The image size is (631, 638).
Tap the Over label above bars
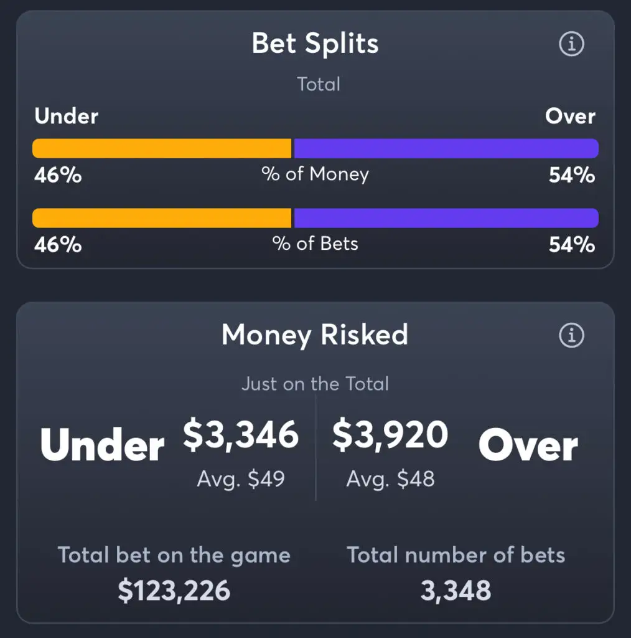point(570,117)
